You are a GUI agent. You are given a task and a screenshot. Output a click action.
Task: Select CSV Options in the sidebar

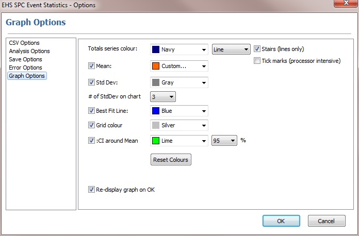(24, 43)
